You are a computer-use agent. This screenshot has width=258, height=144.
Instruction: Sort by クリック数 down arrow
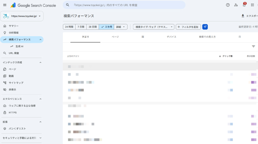coord(220,56)
